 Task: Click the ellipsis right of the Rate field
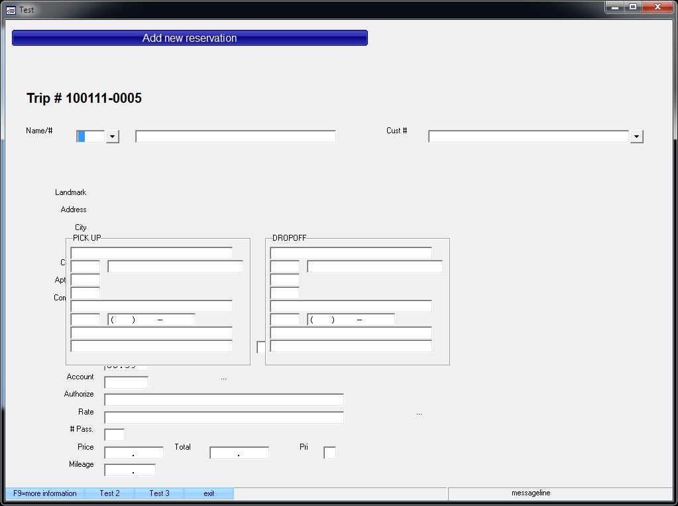pyautogui.click(x=419, y=413)
